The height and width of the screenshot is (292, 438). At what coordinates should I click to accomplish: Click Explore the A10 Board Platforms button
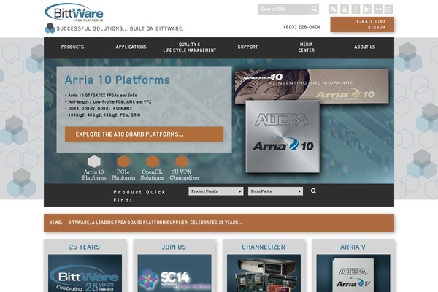144,134
